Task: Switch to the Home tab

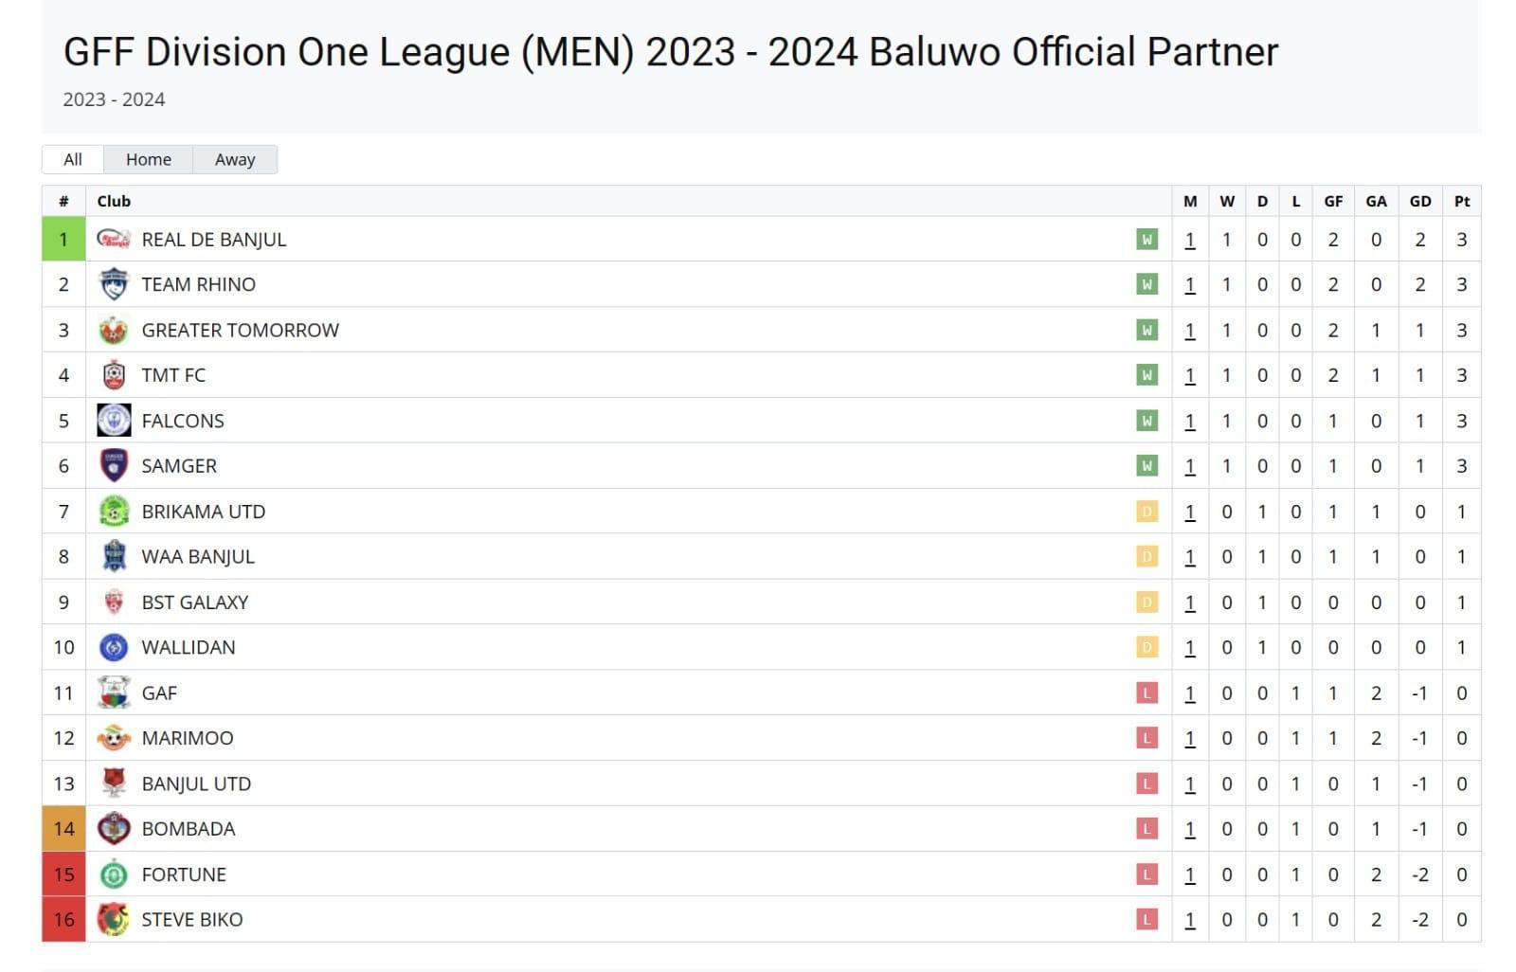Action: 148,159
